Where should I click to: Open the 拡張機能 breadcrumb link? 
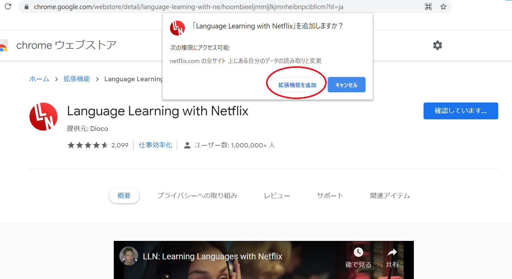(x=77, y=79)
